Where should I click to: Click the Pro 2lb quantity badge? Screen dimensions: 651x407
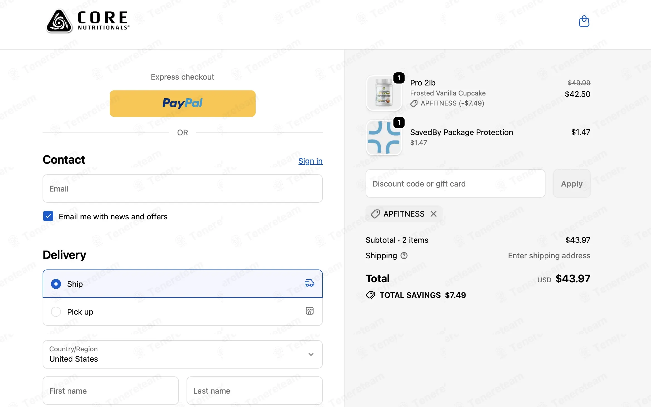(x=399, y=78)
